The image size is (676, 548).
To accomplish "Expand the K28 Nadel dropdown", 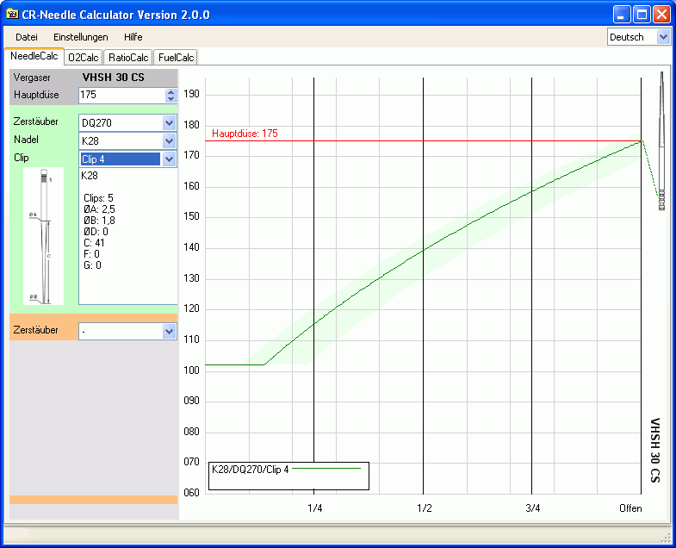I will click(x=170, y=141).
